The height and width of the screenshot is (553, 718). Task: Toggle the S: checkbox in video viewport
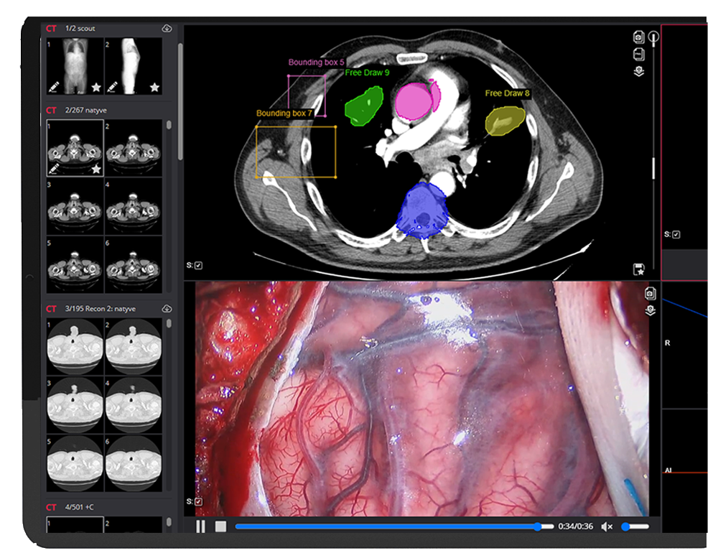(x=198, y=502)
